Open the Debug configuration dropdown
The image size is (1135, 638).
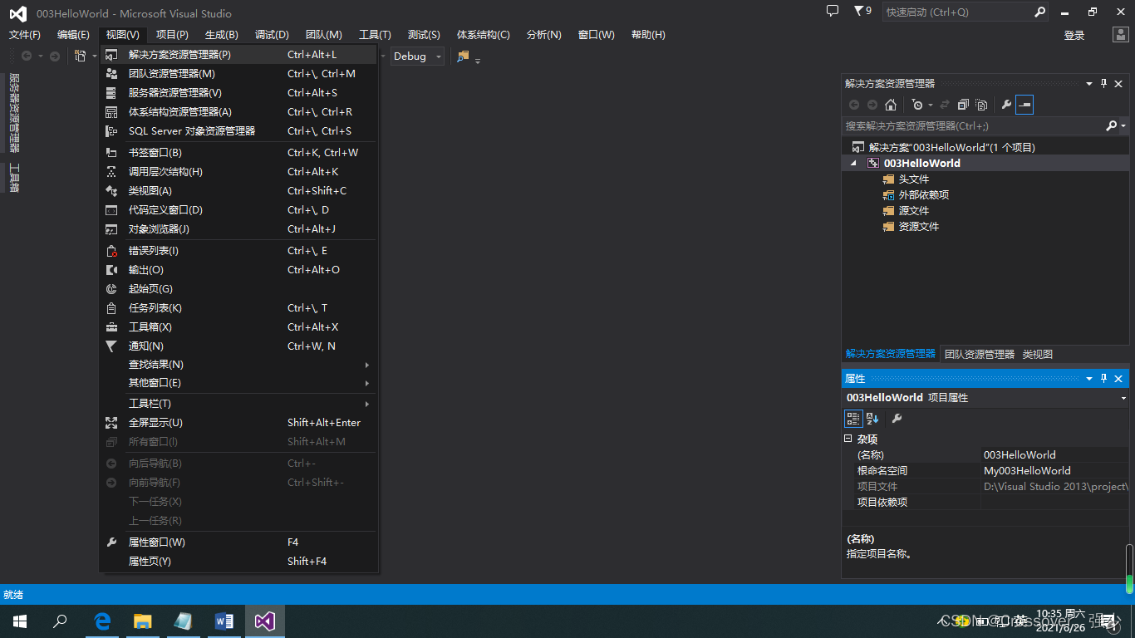[x=418, y=56]
